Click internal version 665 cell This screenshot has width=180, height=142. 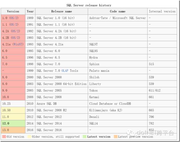click(x=162, y=110)
